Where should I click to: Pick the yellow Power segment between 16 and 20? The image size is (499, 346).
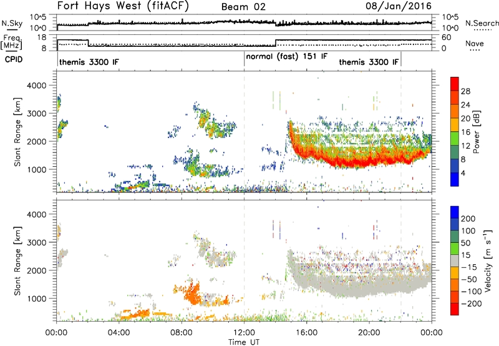455,124
